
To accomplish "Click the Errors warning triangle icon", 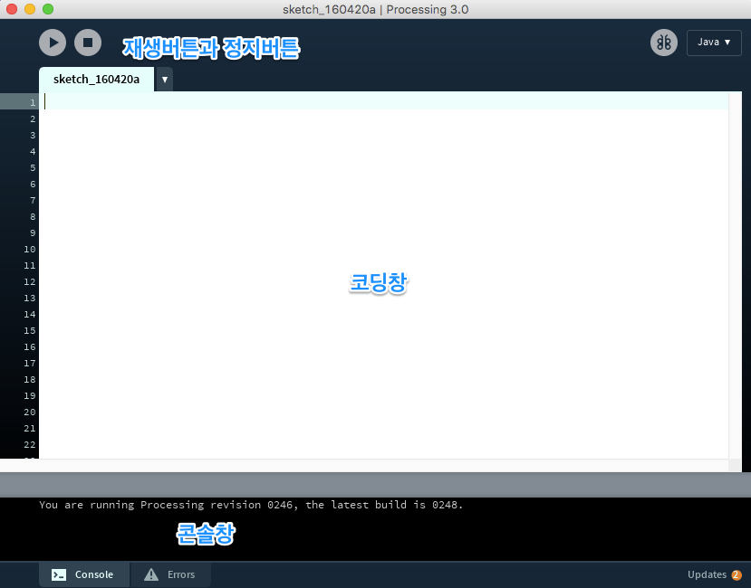I will (151, 574).
